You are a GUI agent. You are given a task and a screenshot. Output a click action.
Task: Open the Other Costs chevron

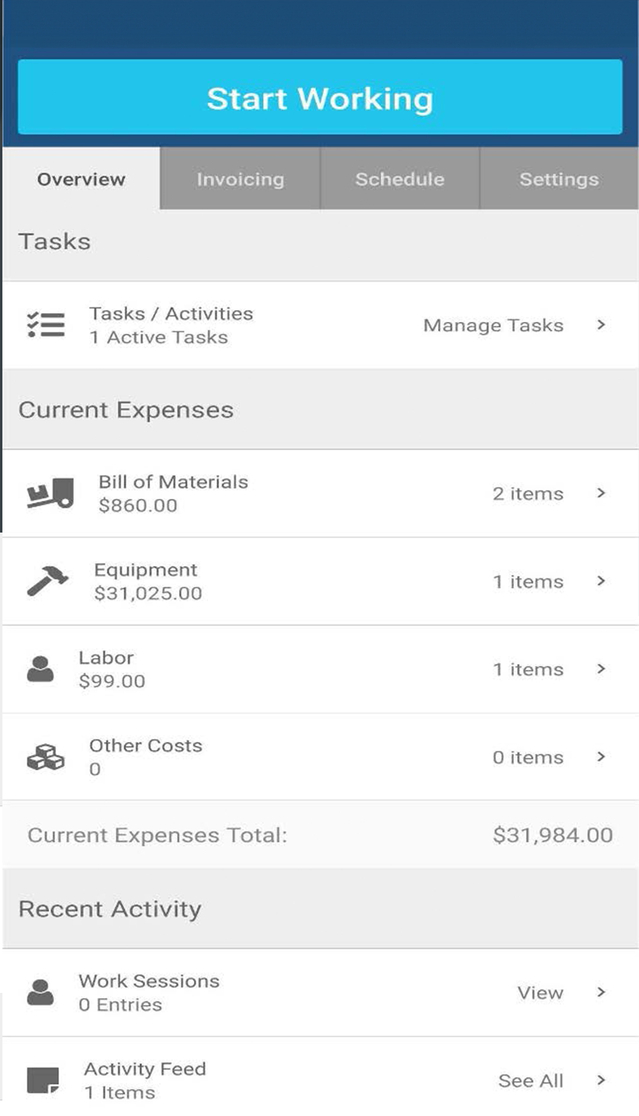pyautogui.click(x=601, y=757)
